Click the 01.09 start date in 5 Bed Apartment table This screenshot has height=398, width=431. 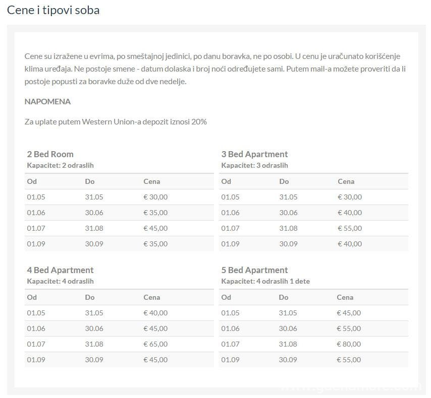pos(230,360)
